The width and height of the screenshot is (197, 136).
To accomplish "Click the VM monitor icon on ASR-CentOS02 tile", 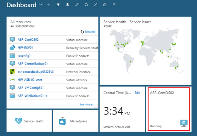I will coord(184,123).
